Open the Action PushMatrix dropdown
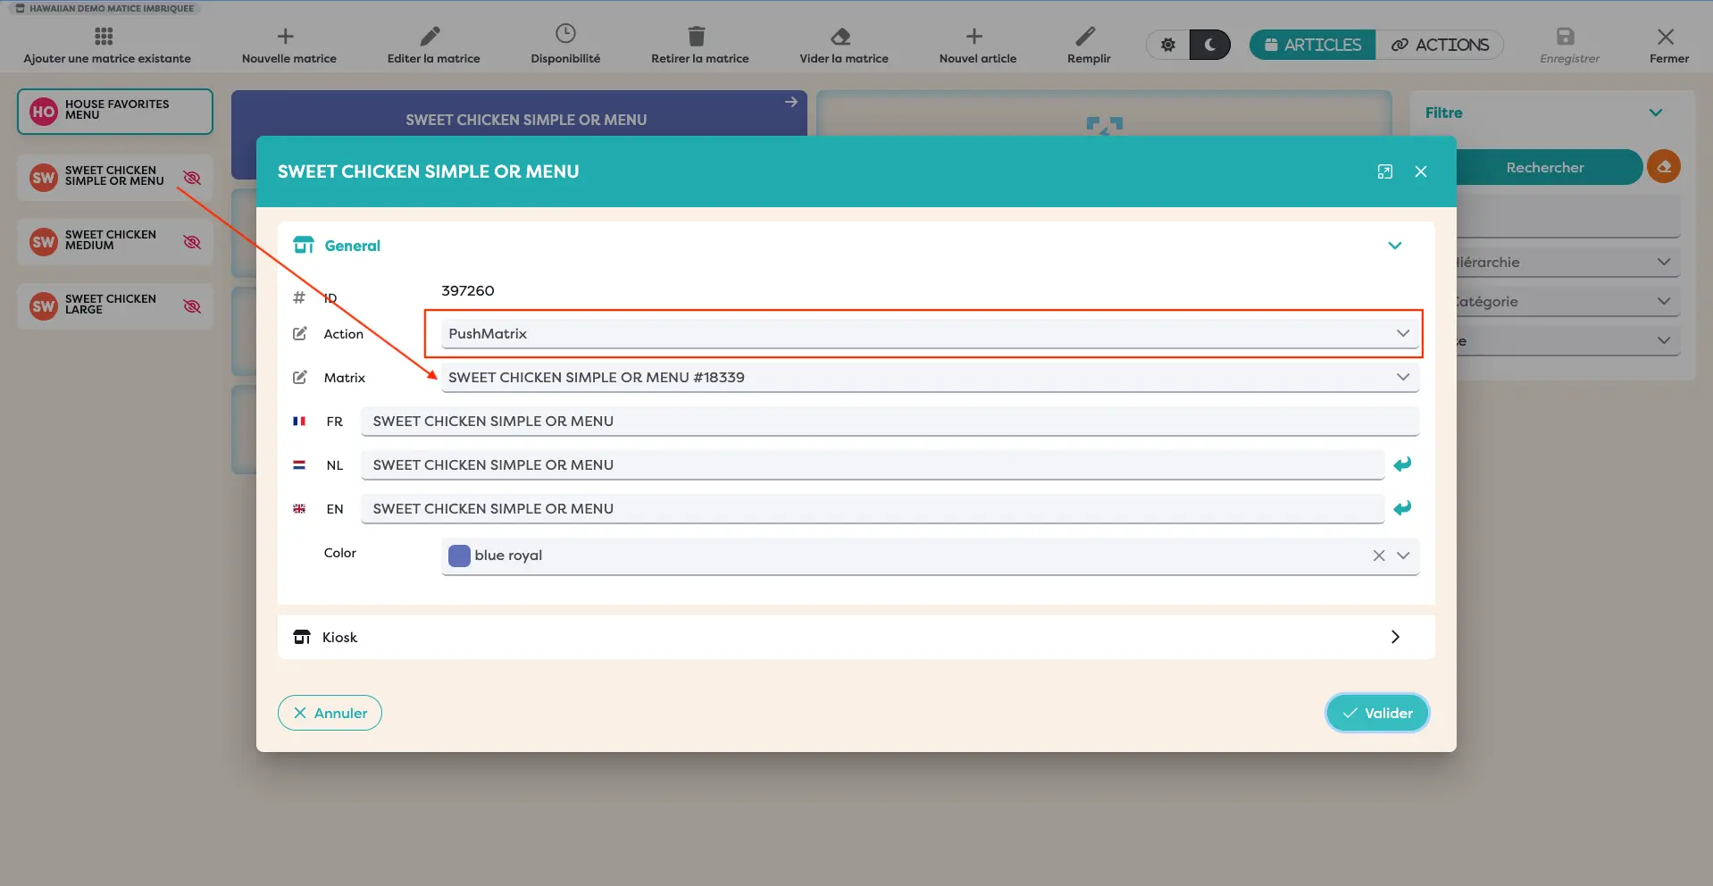The image size is (1713, 886). [930, 334]
